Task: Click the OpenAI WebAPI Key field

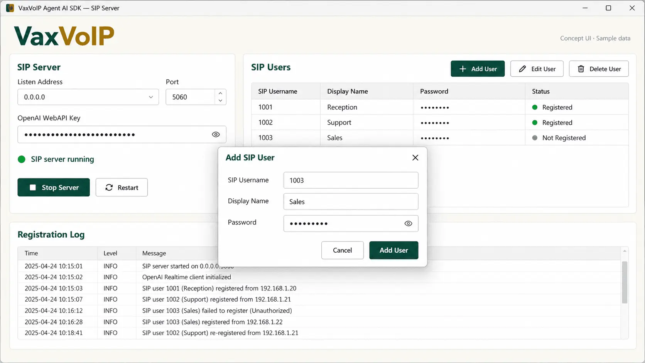Action: click(122, 135)
